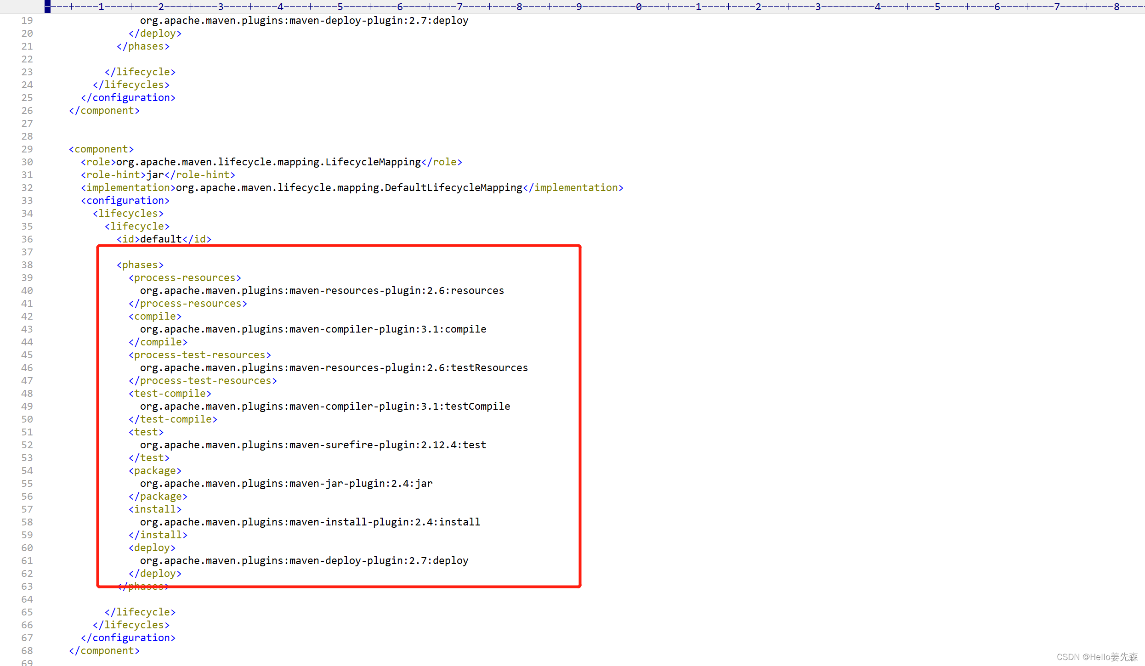Screen dimensions: 1145x666
Task: Click the </package> closing tag
Action: click(158, 497)
